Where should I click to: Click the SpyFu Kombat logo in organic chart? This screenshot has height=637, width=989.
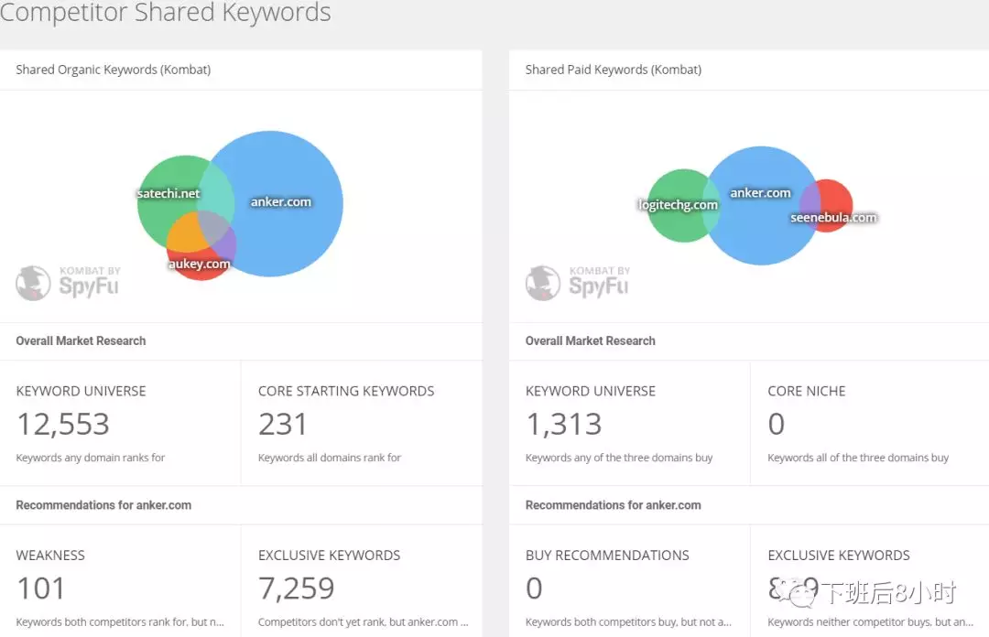(68, 283)
